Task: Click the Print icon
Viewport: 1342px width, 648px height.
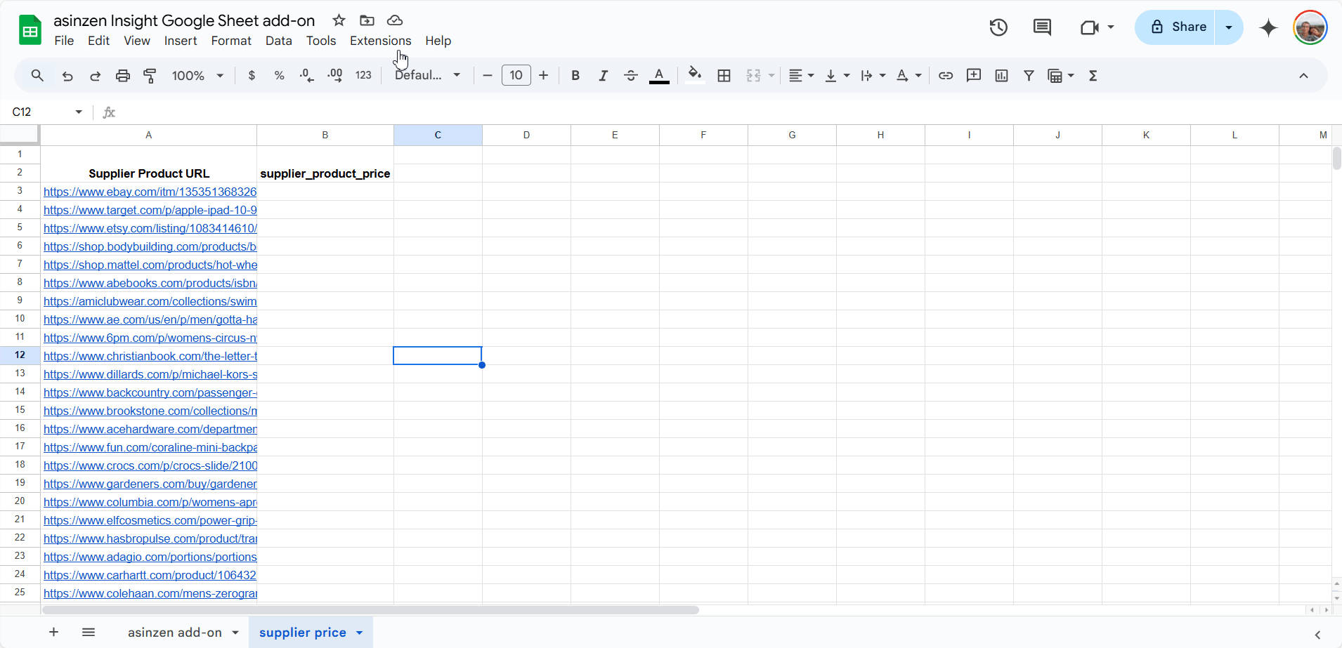Action: [x=123, y=76]
